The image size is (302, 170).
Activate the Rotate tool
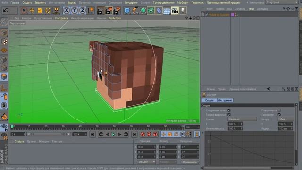tap(48, 10)
